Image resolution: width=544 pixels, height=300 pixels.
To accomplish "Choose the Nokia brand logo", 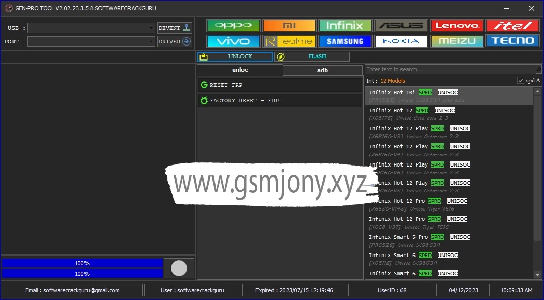I will [401, 41].
